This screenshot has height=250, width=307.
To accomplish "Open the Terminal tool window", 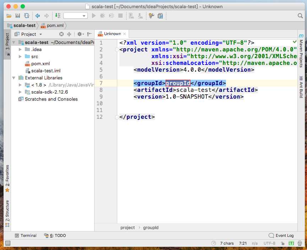I will click(x=26, y=235).
